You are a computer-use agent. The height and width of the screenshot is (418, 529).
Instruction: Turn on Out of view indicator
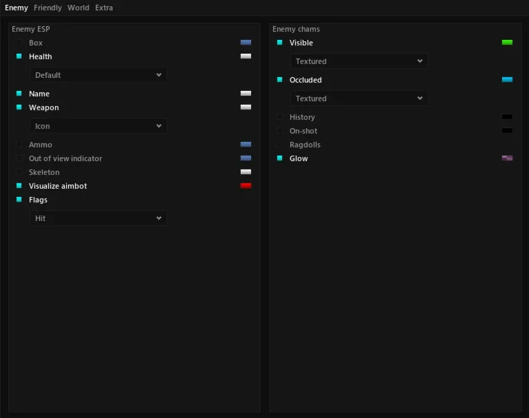[19, 158]
